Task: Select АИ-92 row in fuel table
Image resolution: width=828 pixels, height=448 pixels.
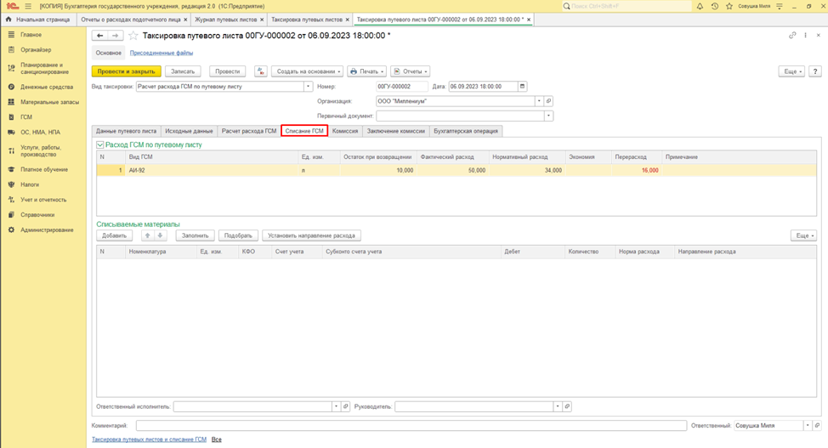Action: coord(457,171)
